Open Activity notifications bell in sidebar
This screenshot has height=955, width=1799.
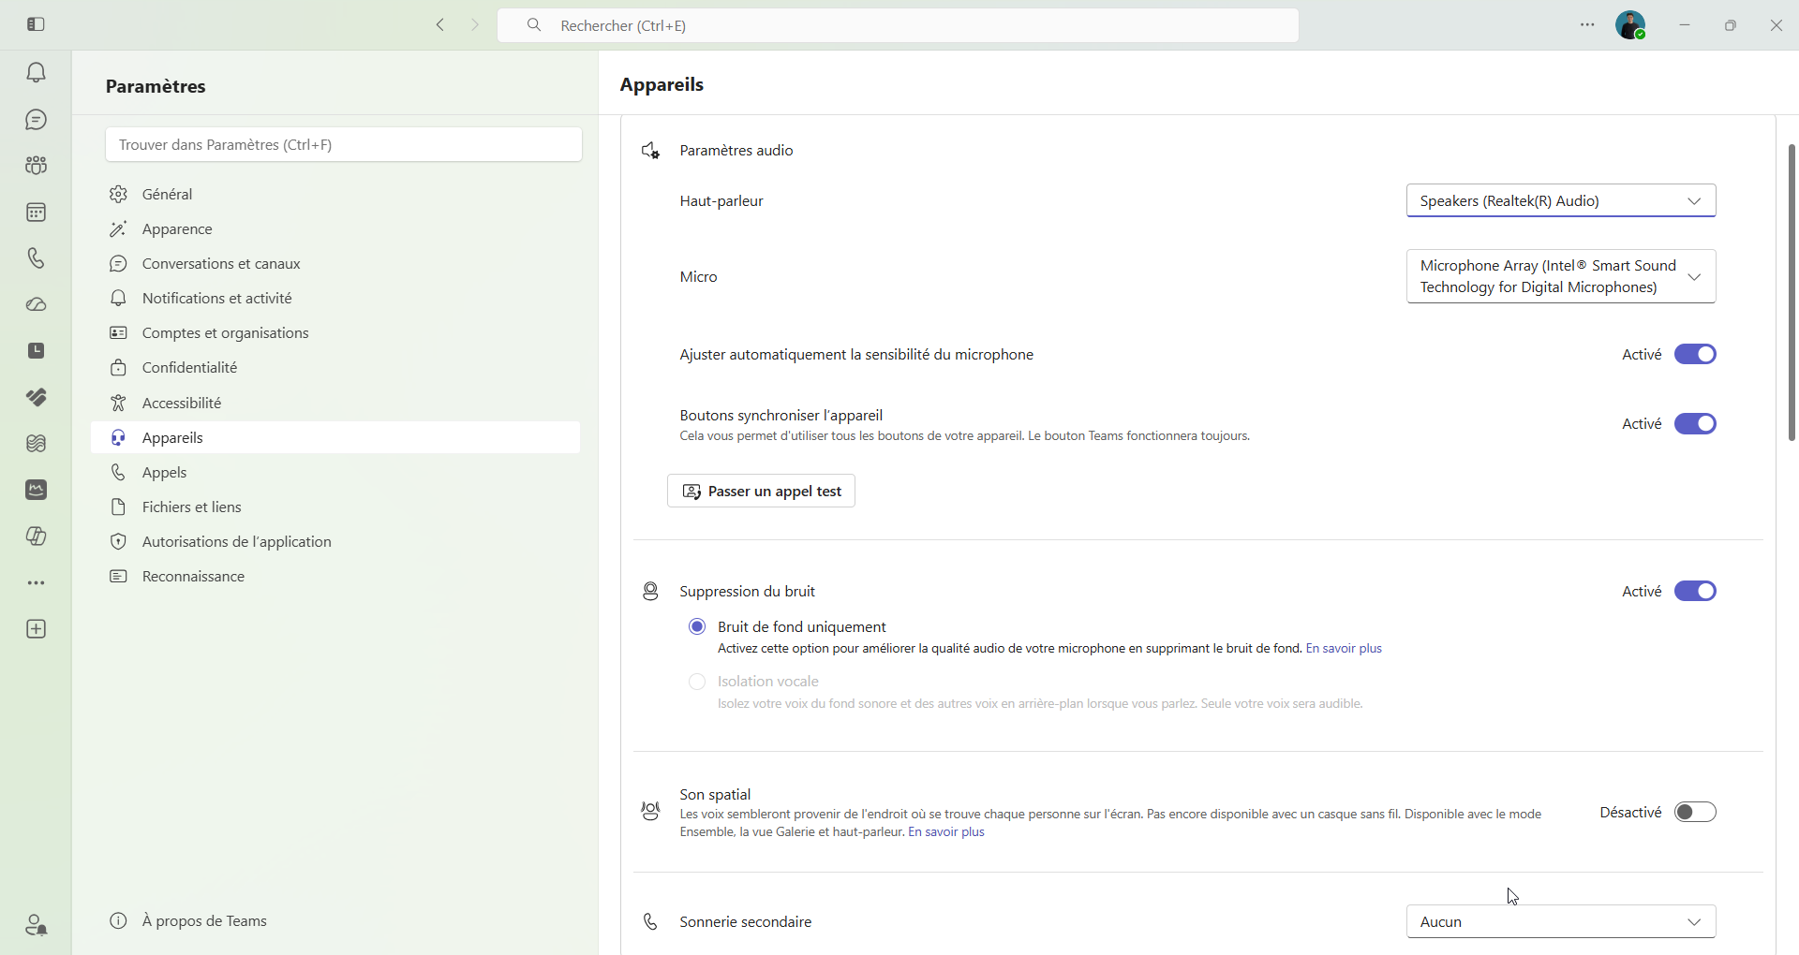(x=36, y=73)
